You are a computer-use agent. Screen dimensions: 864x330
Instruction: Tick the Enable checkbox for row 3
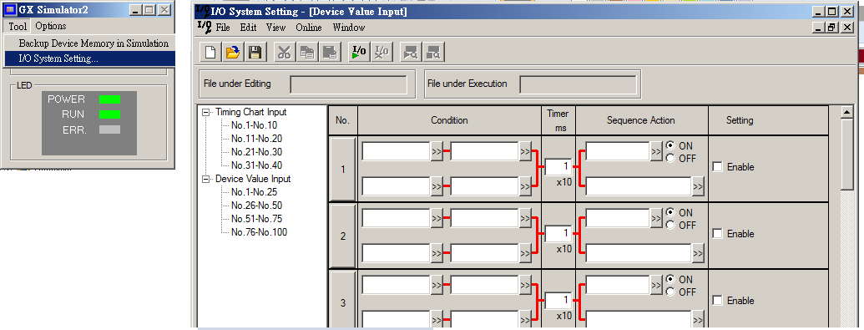(717, 301)
